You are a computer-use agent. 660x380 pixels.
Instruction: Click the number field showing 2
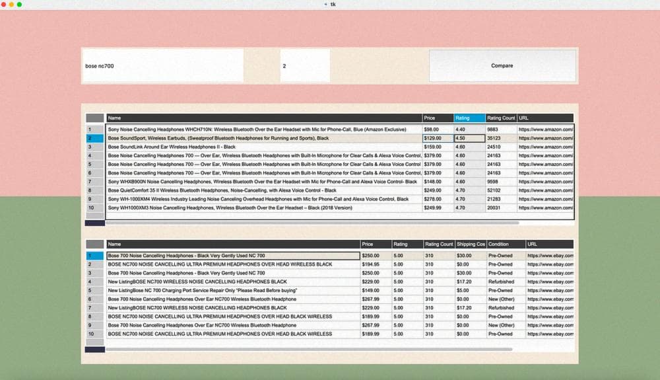pos(304,66)
